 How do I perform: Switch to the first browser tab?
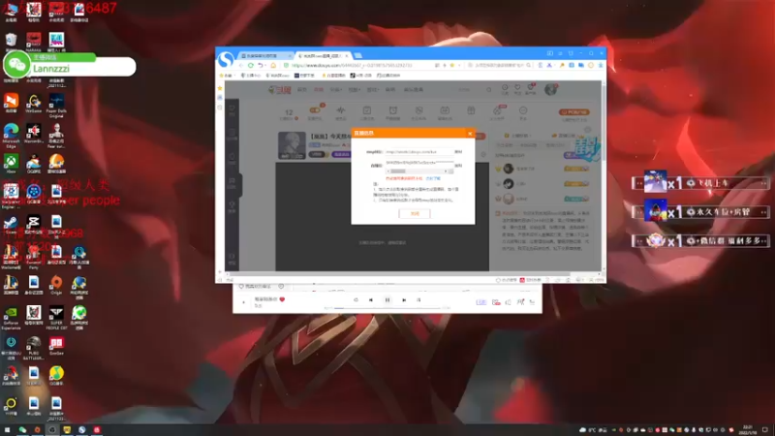264,56
